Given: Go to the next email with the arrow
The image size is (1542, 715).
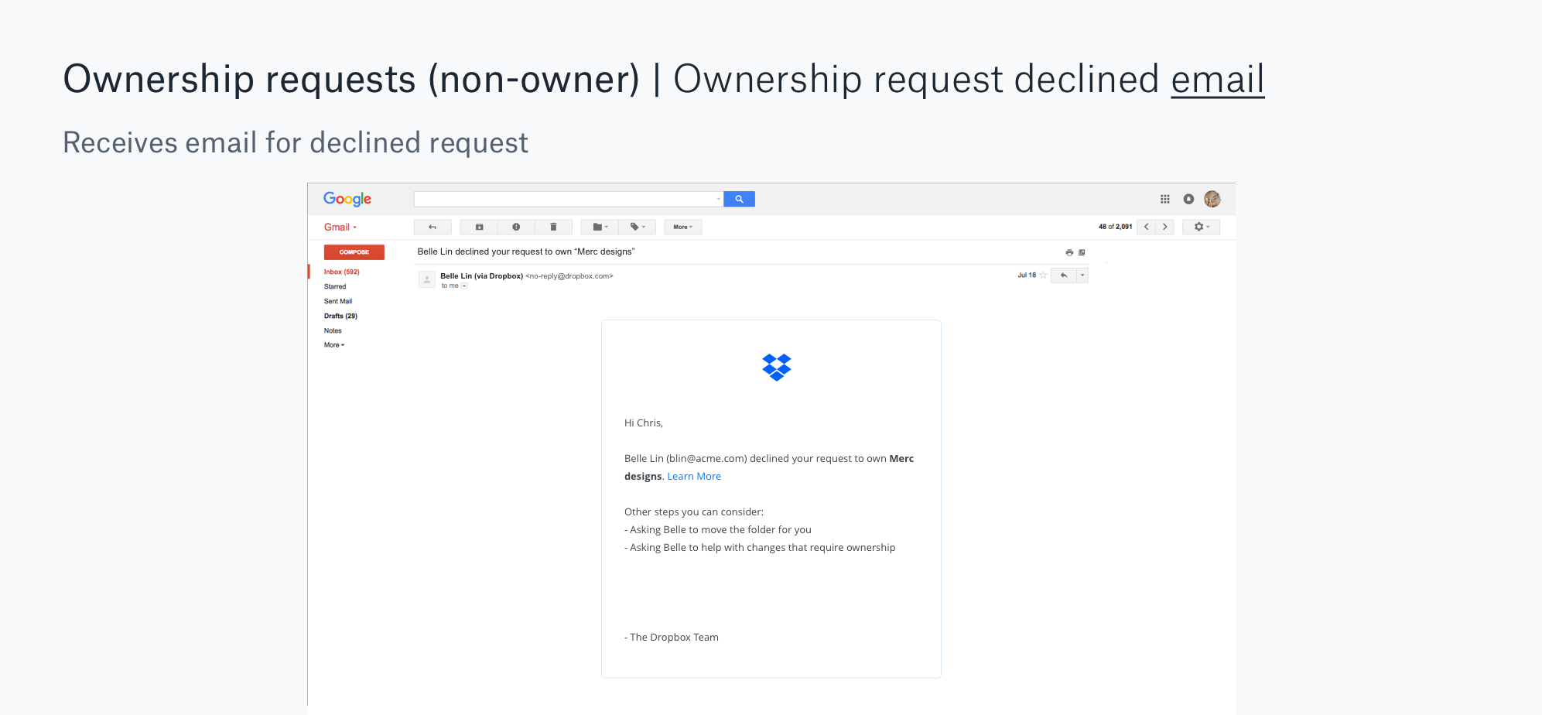Looking at the screenshot, I should pos(1164,227).
